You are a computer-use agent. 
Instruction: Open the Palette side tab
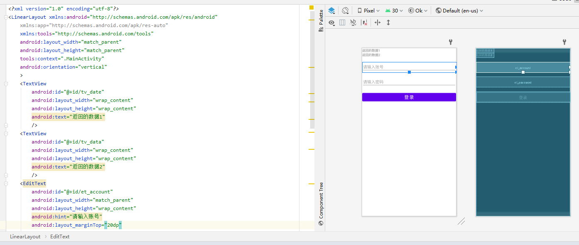[321, 22]
